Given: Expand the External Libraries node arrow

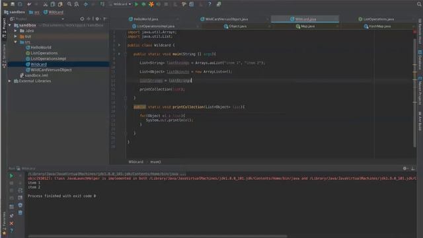Looking at the screenshot, I should tap(10, 81).
